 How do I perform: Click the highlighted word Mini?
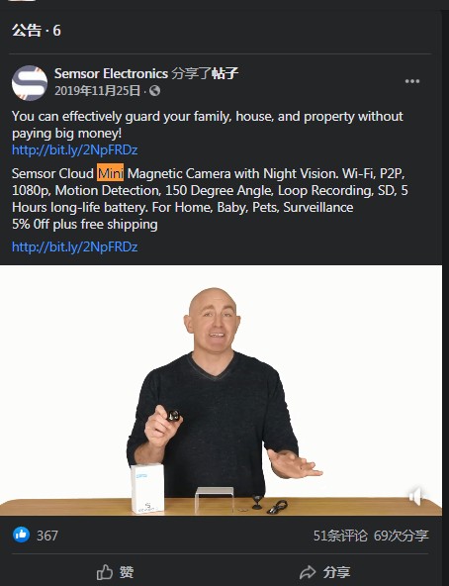[110, 173]
